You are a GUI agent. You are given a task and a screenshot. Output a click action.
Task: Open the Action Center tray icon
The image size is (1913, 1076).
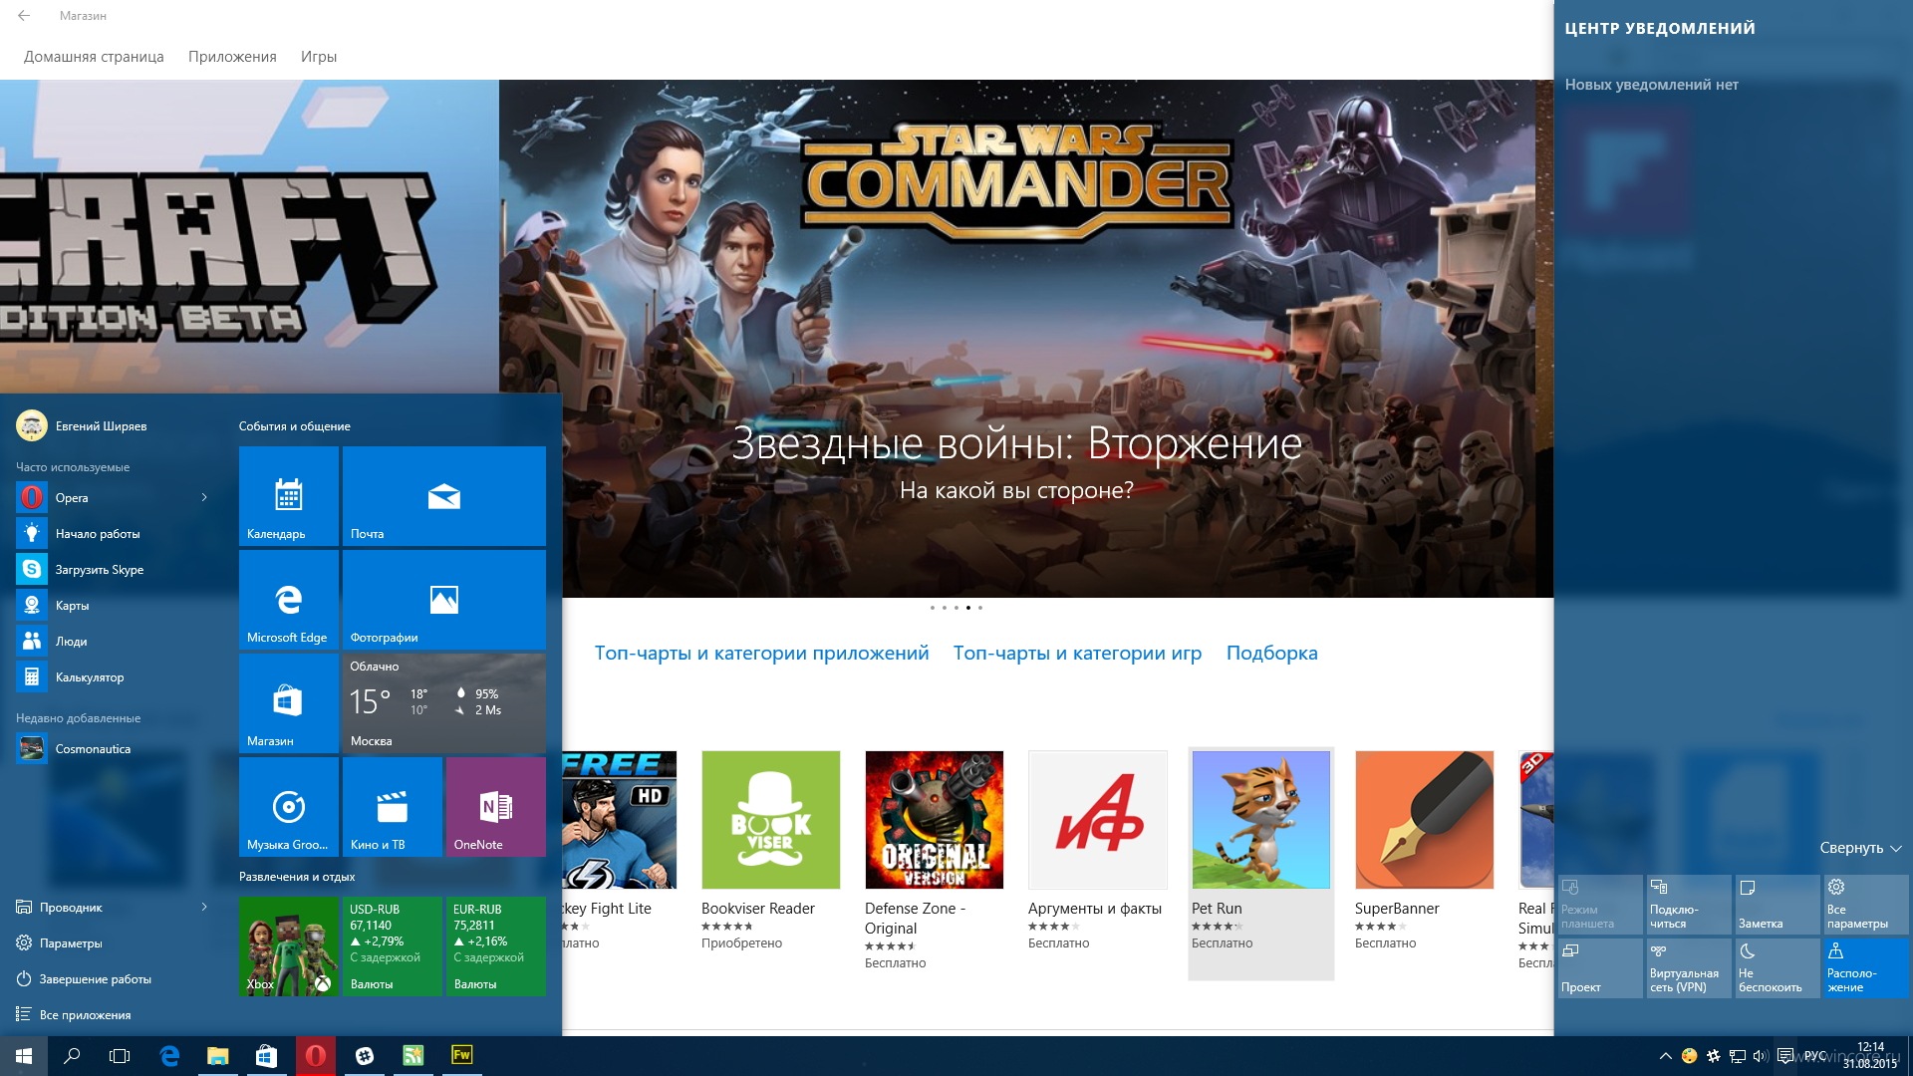[1785, 1056]
